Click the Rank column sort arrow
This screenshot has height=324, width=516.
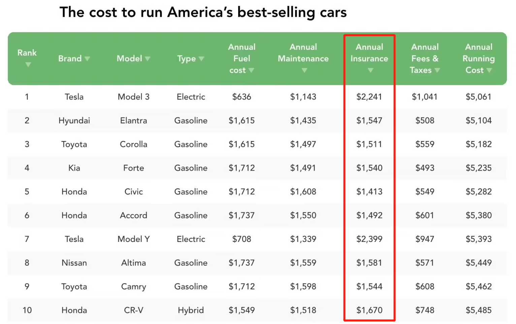[x=28, y=65]
